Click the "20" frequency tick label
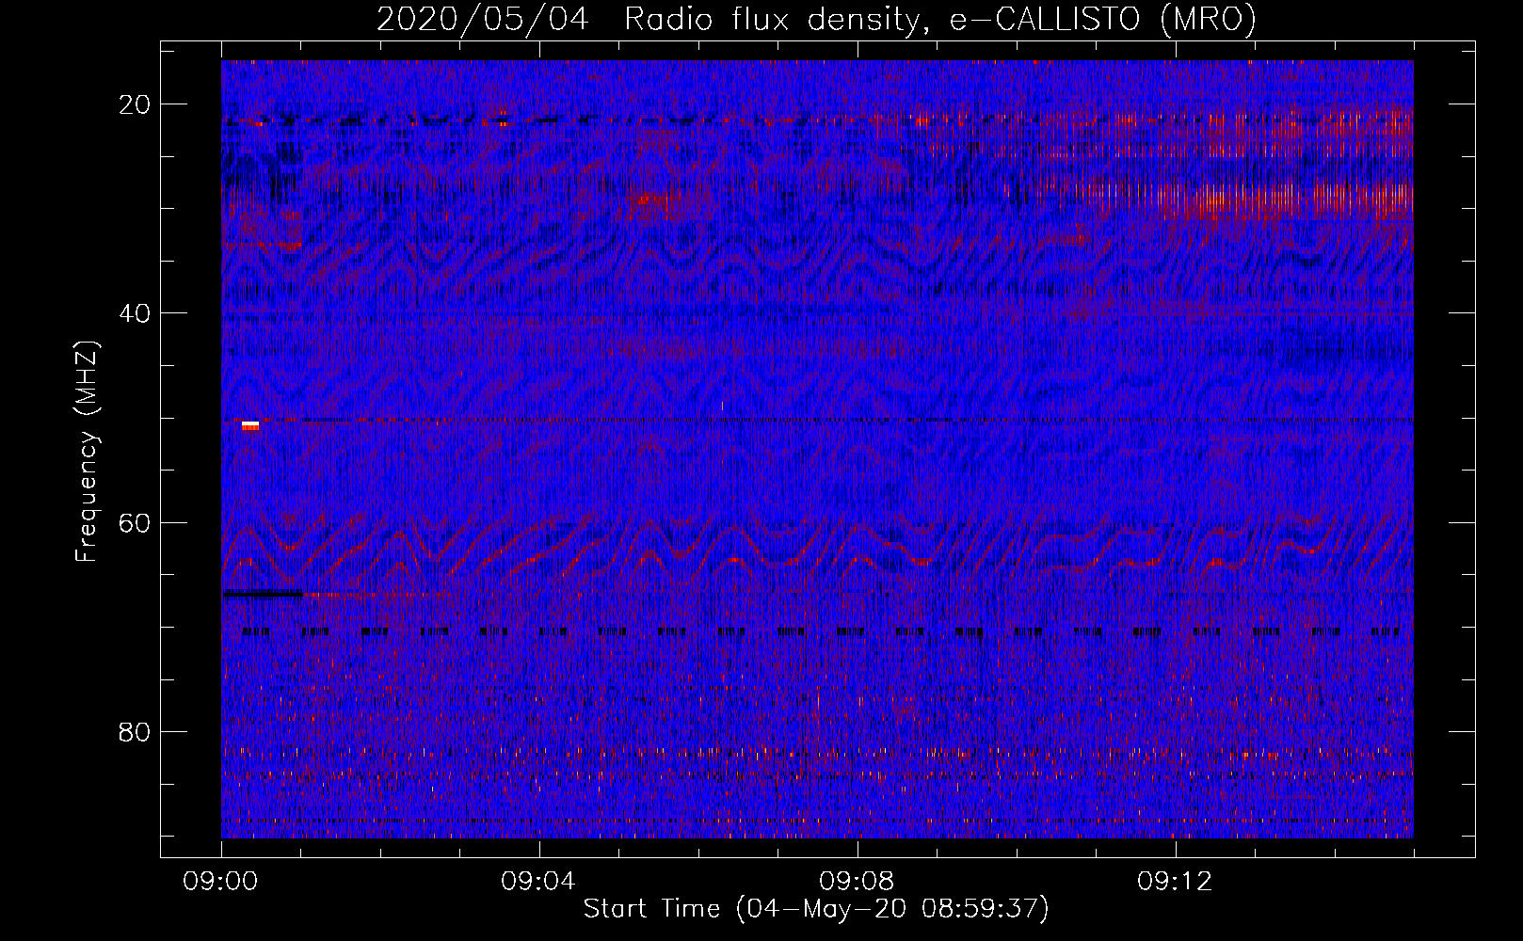Image resolution: width=1523 pixels, height=941 pixels. [136, 104]
